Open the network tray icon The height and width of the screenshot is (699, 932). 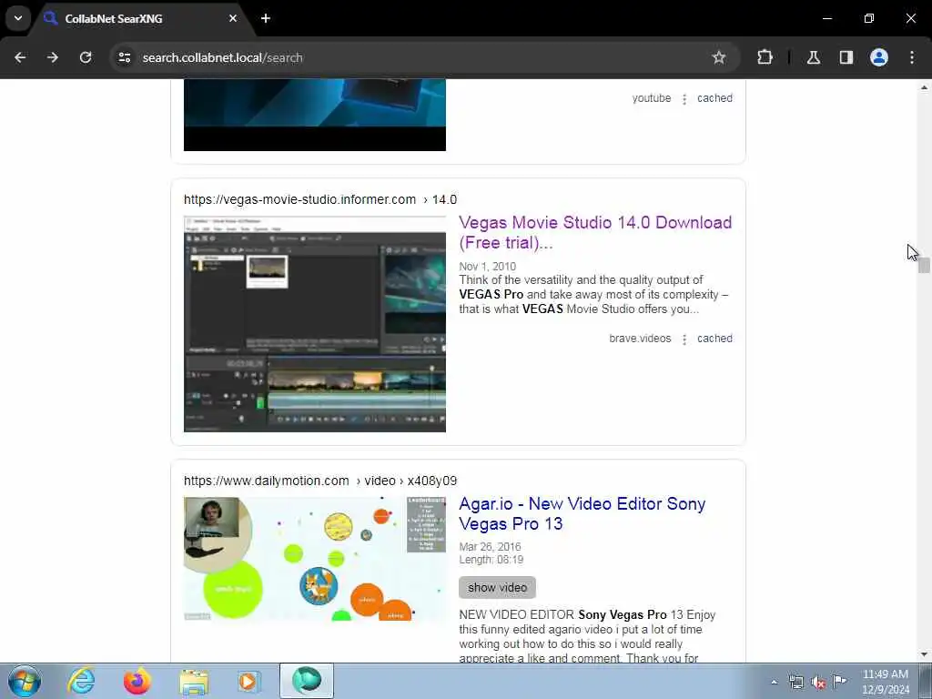pos(795,683)
